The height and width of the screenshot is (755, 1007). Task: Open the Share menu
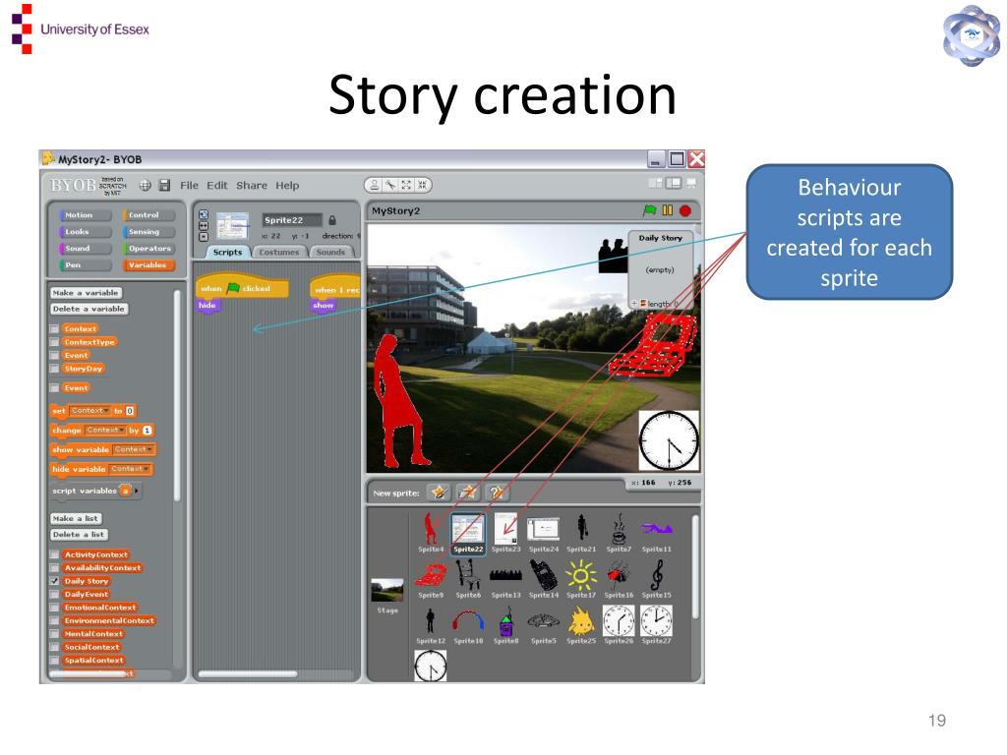pyautogui.click(x=252, y=186)
